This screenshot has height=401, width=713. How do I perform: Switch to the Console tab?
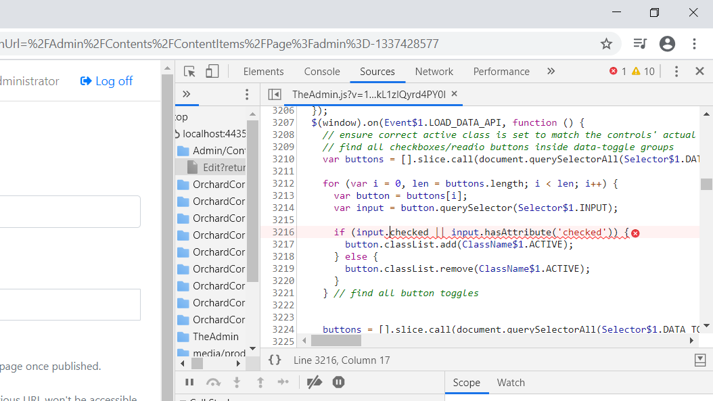pyautogui.click(x=321, y=71)
